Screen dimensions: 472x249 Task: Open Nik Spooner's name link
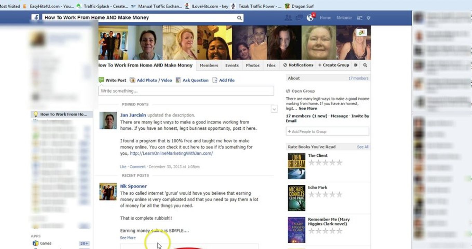133,186
